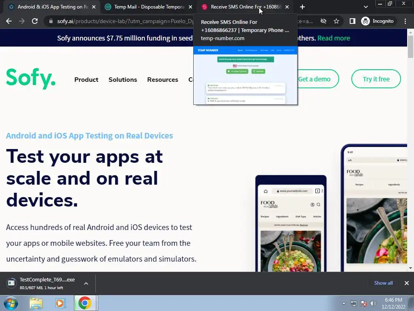Click the Try it free button
Image resolution: width=414 pixels, height=311 pixels.
(x=376, y=79)
